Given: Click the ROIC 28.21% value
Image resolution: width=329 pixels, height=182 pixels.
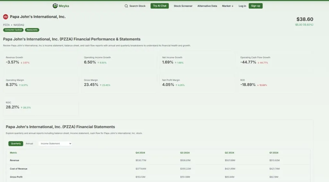Looking at the screenshot, I should (13, 107).
